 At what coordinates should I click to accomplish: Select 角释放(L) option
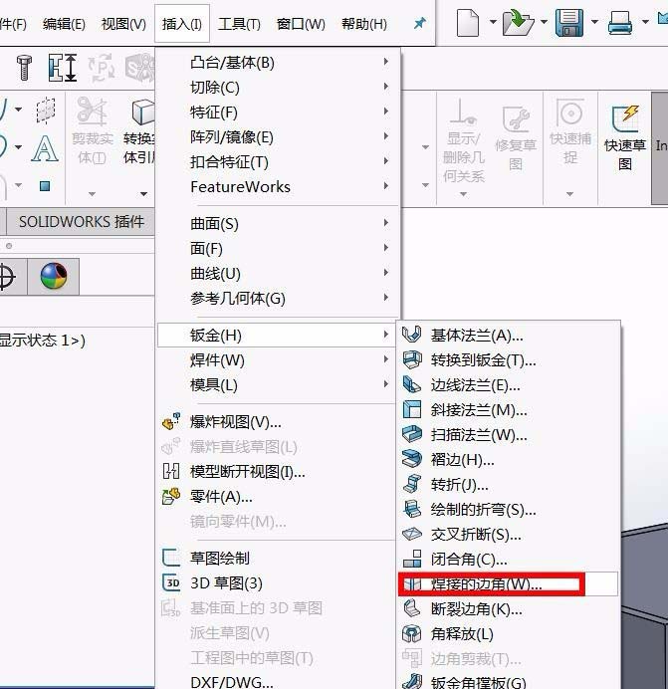tap(509, 633)
